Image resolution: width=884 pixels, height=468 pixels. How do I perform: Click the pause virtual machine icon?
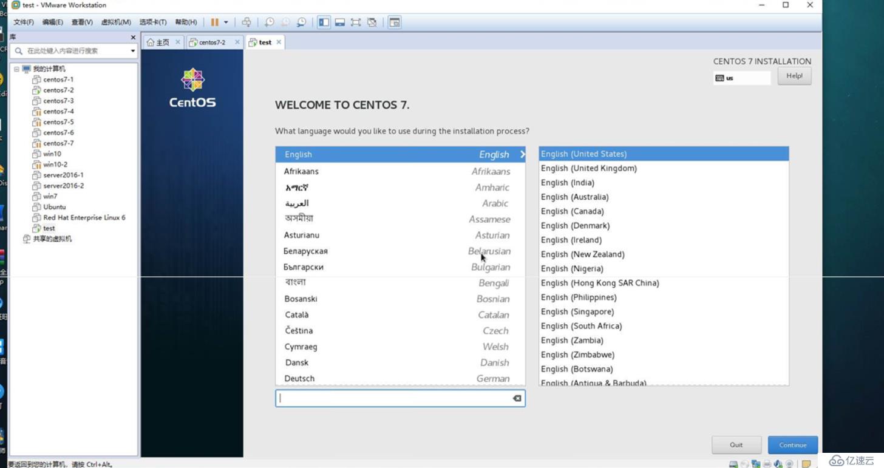click(214, 22)
